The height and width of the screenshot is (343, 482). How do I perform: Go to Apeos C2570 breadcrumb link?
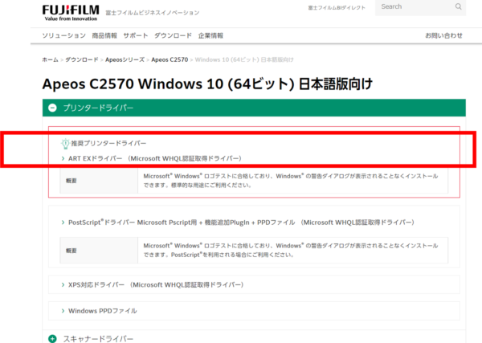(170, 60)
